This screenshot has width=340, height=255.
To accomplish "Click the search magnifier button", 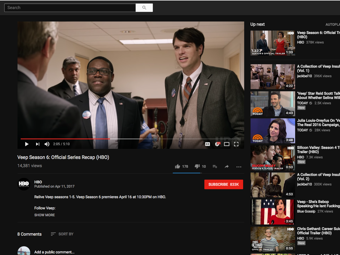I will 144,8.
